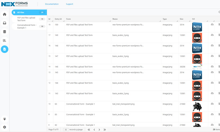
Task: Click file name in entry 150 row
Action: (x=128, y=25)
